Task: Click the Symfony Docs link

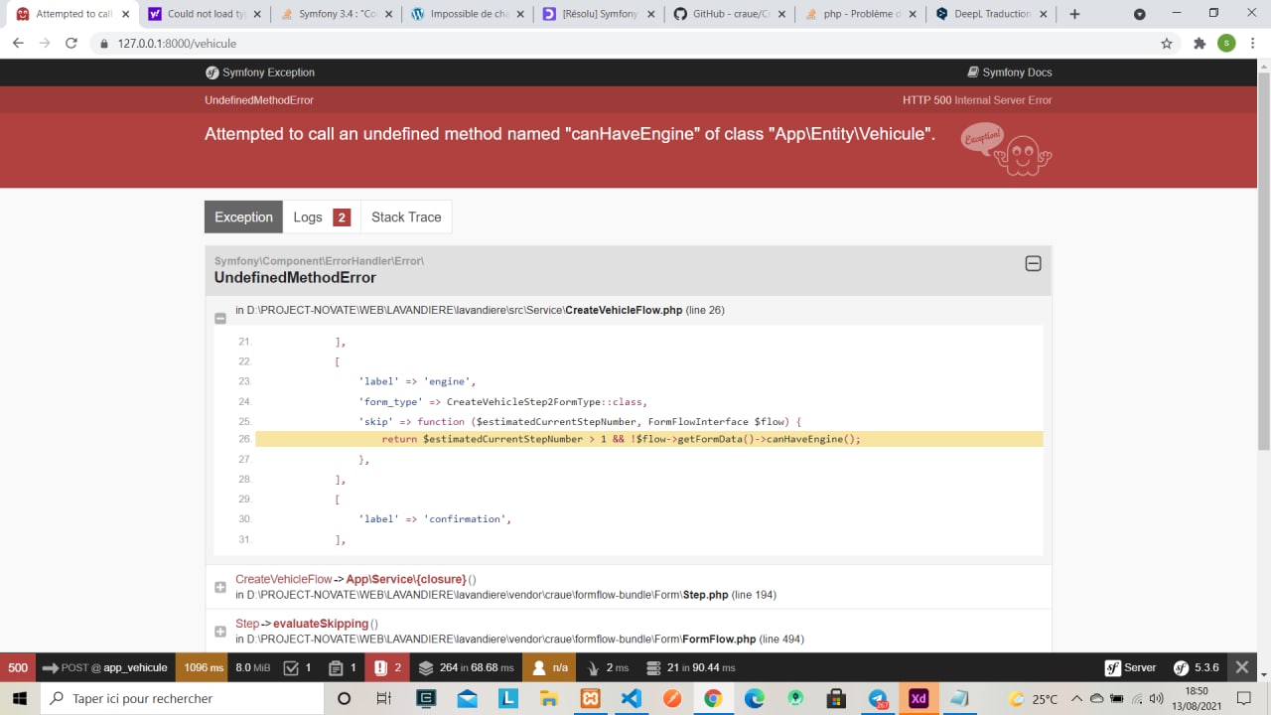Action: pos(1010,72)
